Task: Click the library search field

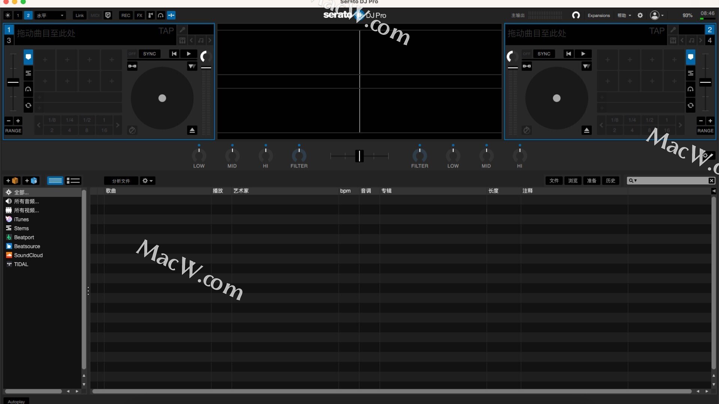Action: (672, 181)
